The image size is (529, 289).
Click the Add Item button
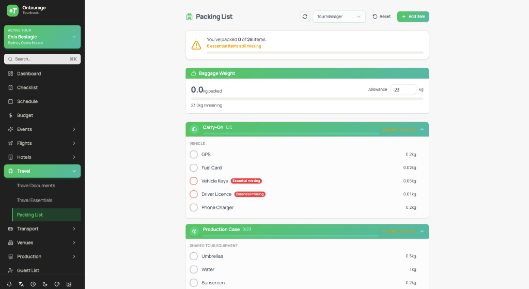[x=413, y=17]
